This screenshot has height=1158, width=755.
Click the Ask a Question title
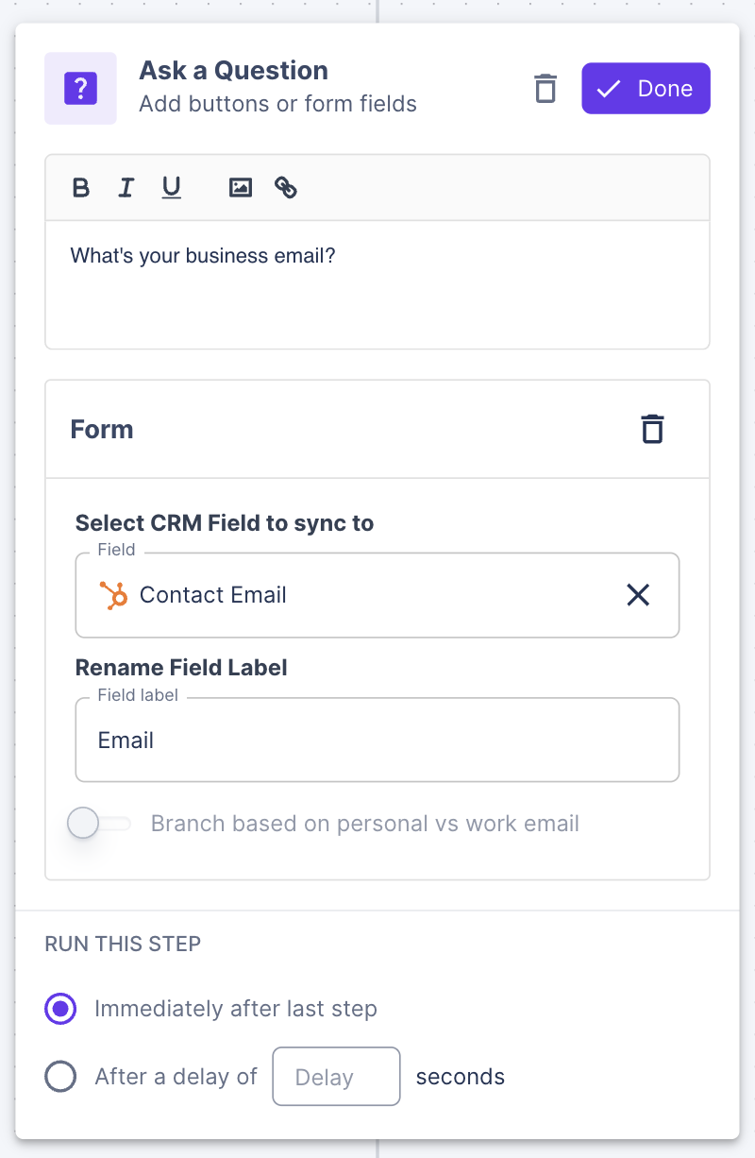233,71
